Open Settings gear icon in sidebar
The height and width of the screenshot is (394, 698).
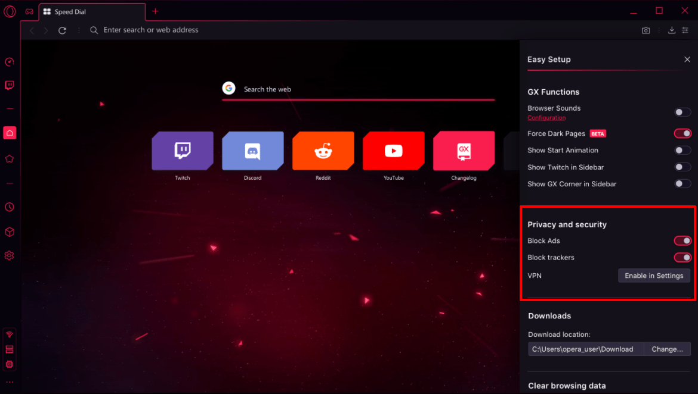(9, 255)
